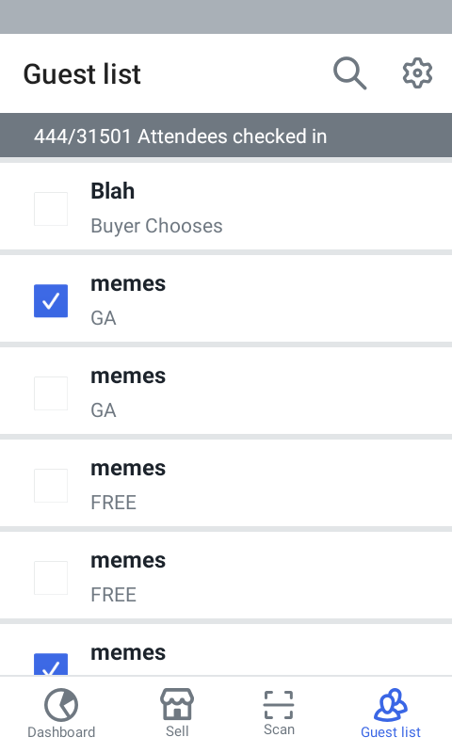Go to Dashboard via pie chart icon
This screenshot has height=753, width=452.
(61, 704)
